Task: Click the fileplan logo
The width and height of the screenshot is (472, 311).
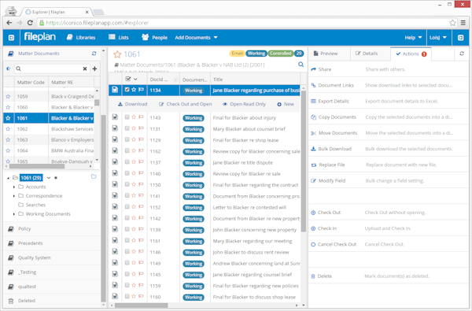Action: pos(40,37)
